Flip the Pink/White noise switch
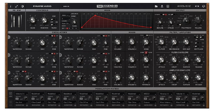This screenshot has width=214, height=111. tap(146, 35)
